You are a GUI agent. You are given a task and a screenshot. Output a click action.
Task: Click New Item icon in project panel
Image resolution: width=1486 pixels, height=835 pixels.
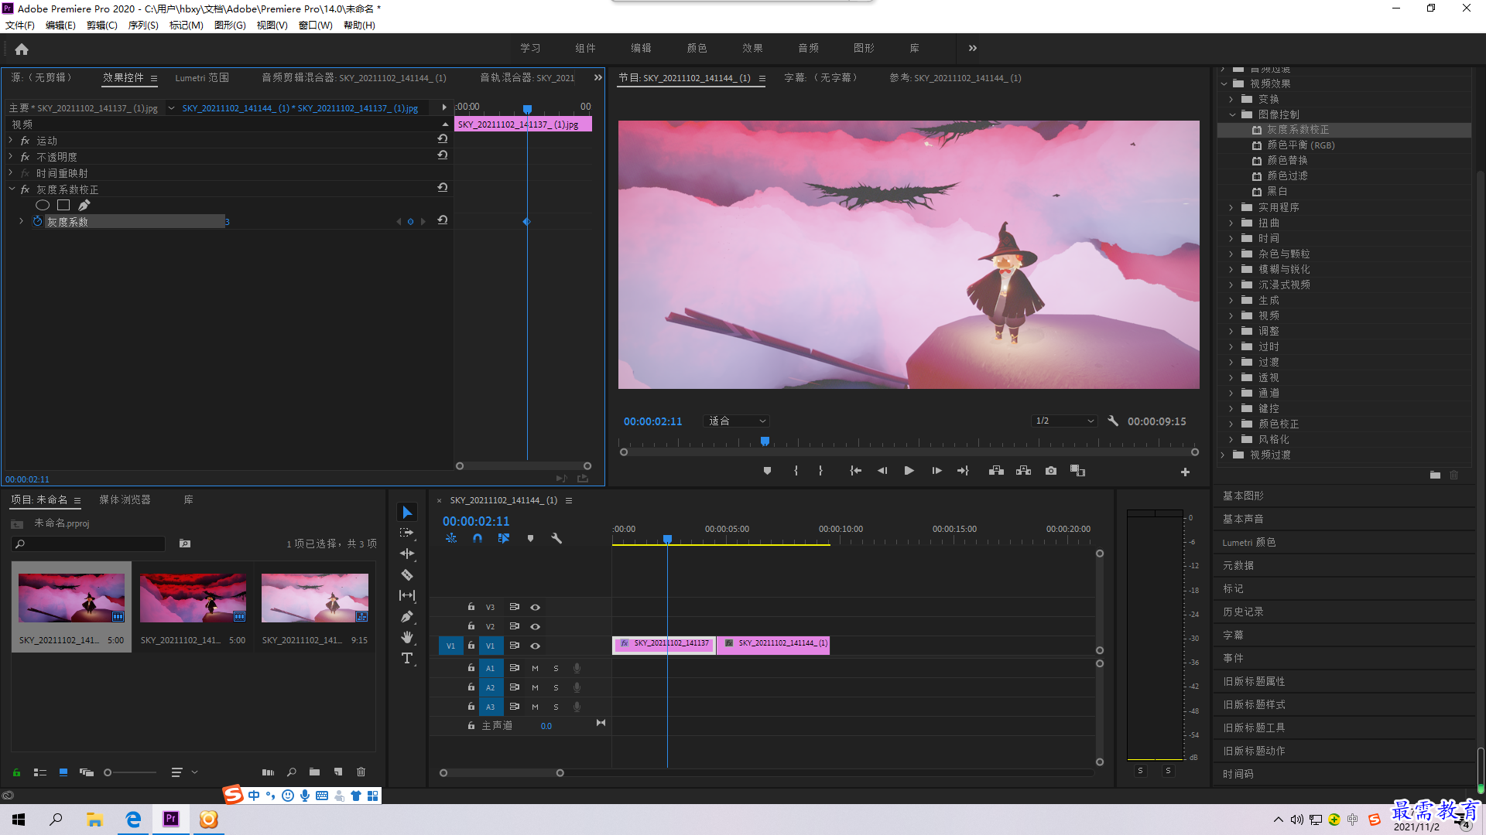(338, 772)
